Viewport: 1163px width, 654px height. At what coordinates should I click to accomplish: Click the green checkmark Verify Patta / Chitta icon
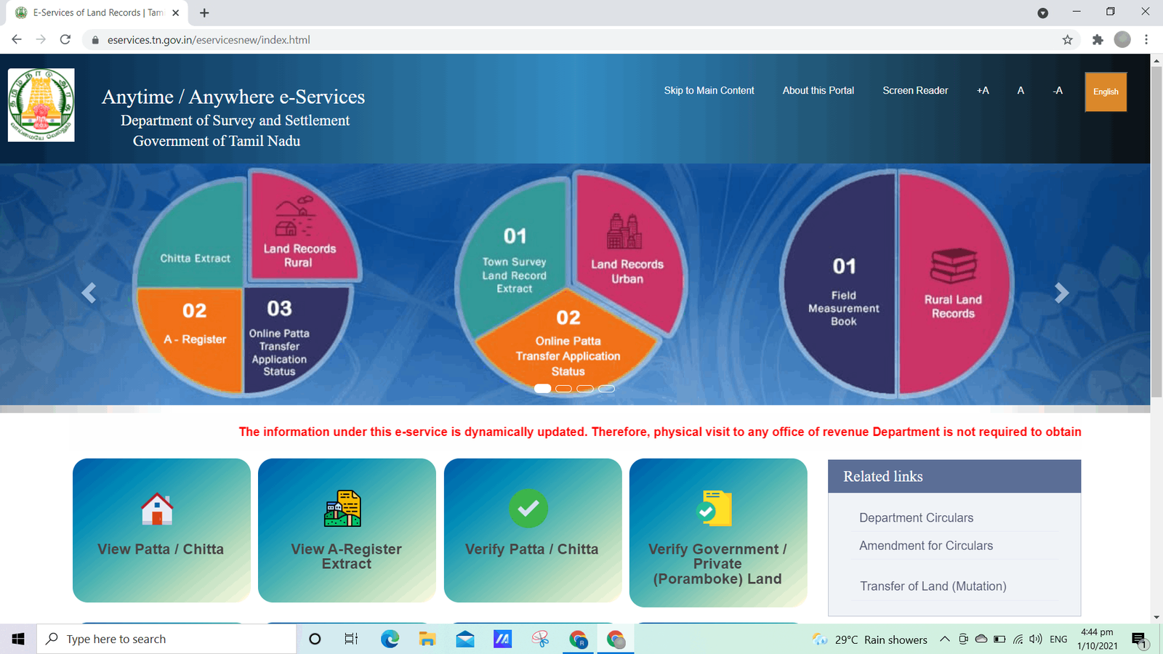529,508
